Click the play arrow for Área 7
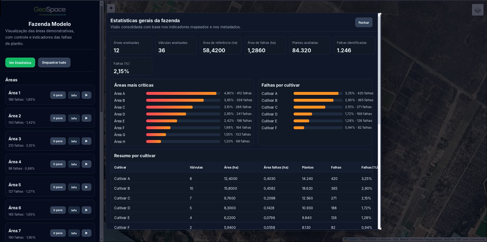Image resolution: width=487 pixels, height=242 pixels. 86,233
